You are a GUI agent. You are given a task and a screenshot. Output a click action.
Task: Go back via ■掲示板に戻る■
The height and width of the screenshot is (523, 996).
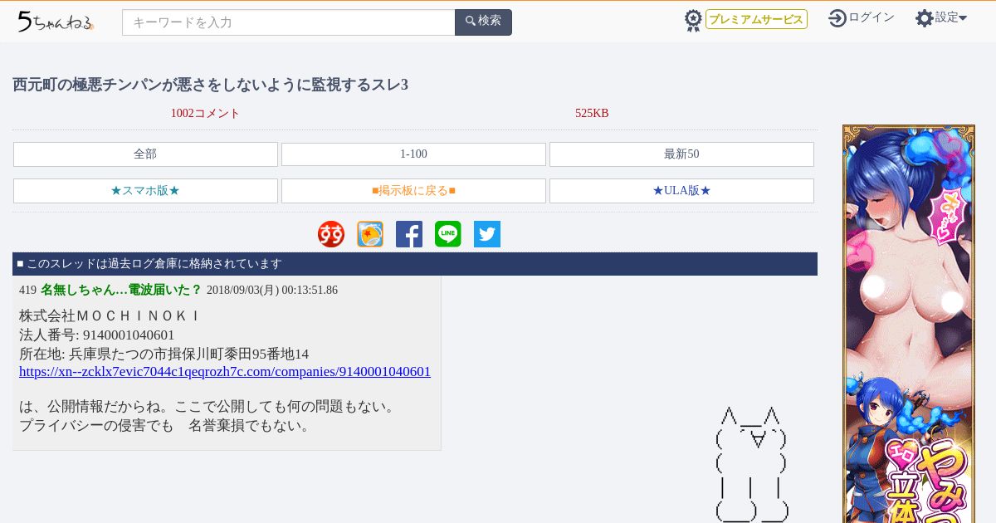pyautogui.click(x=413, y=191)
